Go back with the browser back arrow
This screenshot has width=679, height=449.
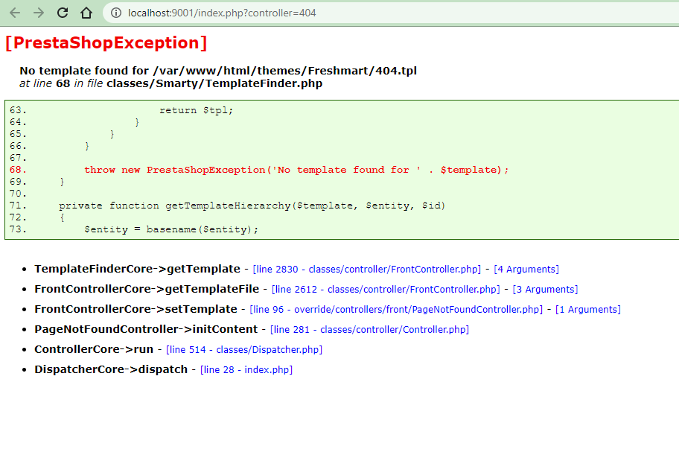[x=15, y=13]
